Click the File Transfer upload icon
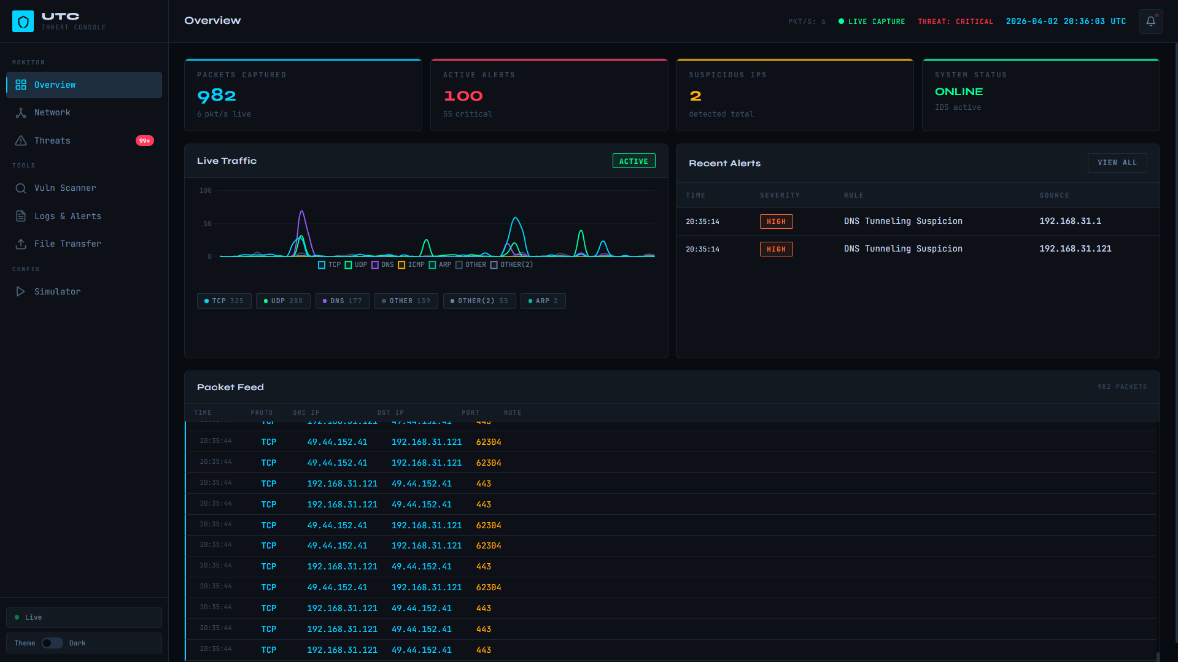 [21, 244]
